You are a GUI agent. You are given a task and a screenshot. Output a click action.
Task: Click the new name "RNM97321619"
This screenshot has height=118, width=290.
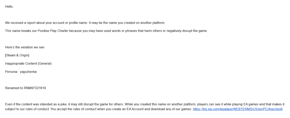pos(35,88)
